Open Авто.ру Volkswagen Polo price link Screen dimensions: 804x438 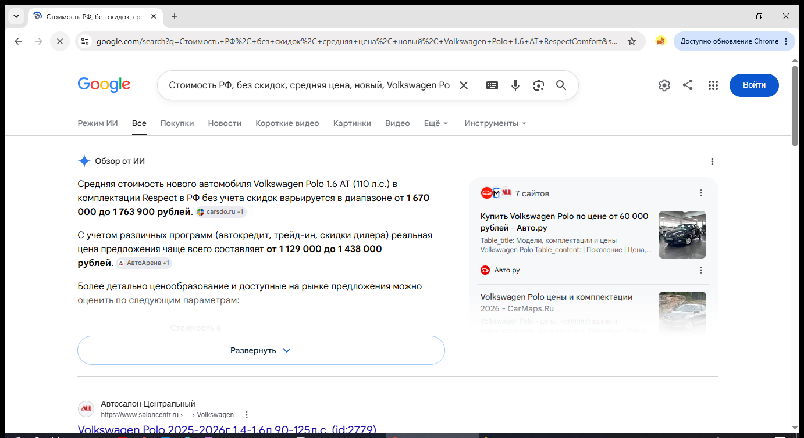click(564, 222)
